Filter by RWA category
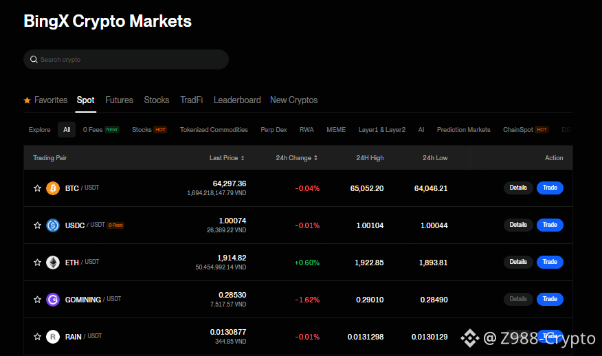This screenshot has width=602, height=356. point(306,130)
